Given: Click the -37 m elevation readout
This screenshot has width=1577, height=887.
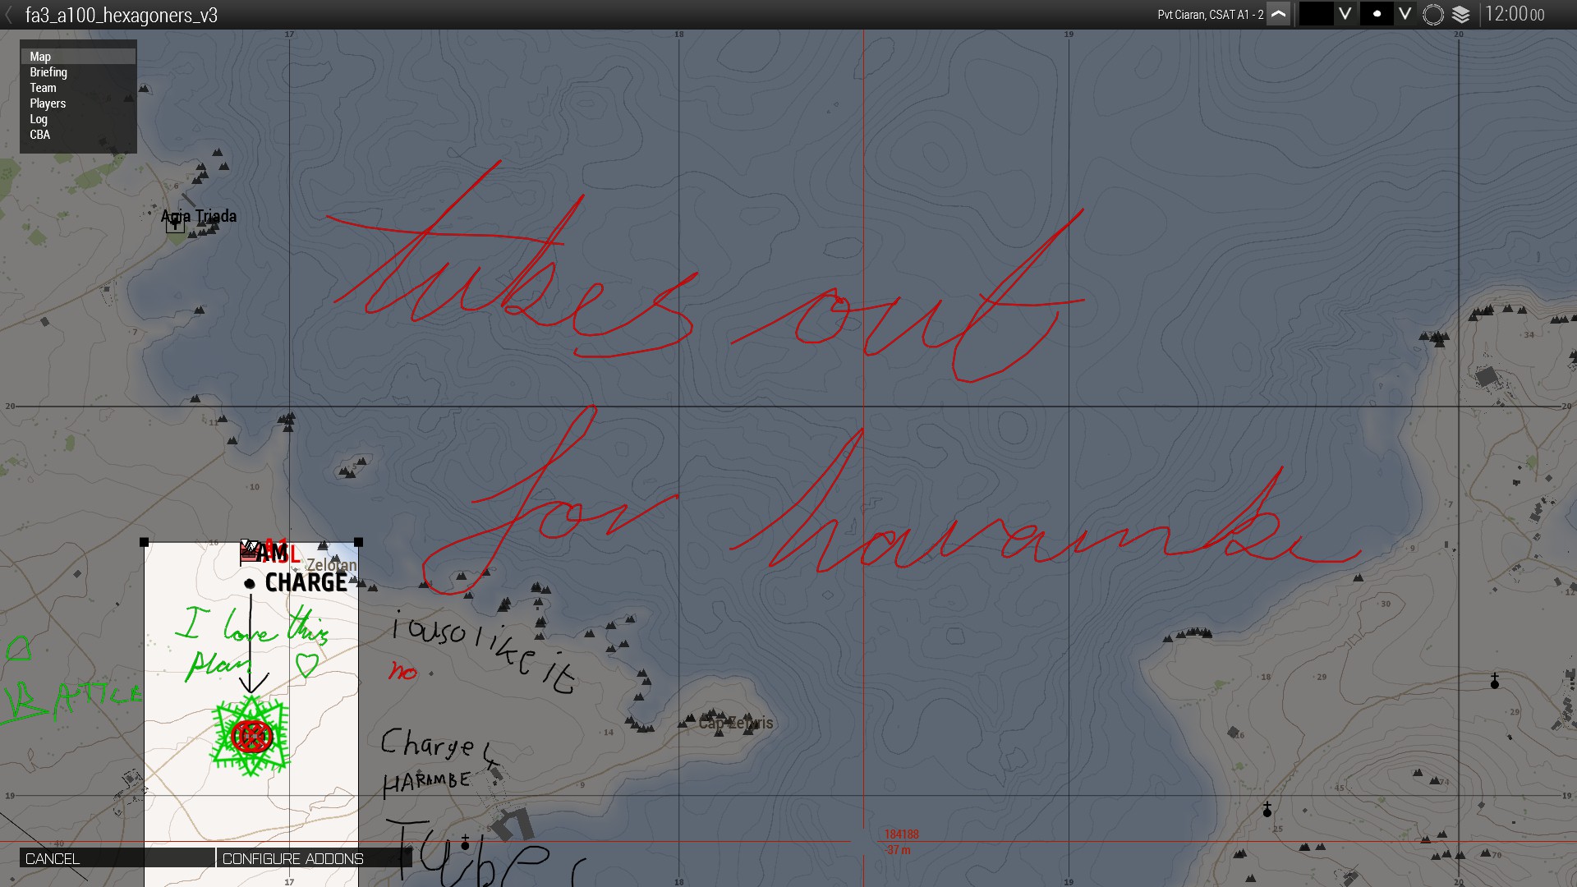Looking at the screenshot, I should coord(899,850).
